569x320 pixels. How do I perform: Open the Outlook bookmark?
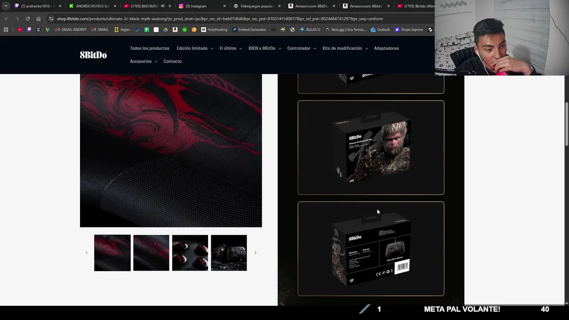coord(380,30)
